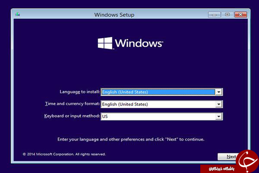Click the Windows Setup title bar icon
Screen dimensions: 259x173
pos(18,14)
